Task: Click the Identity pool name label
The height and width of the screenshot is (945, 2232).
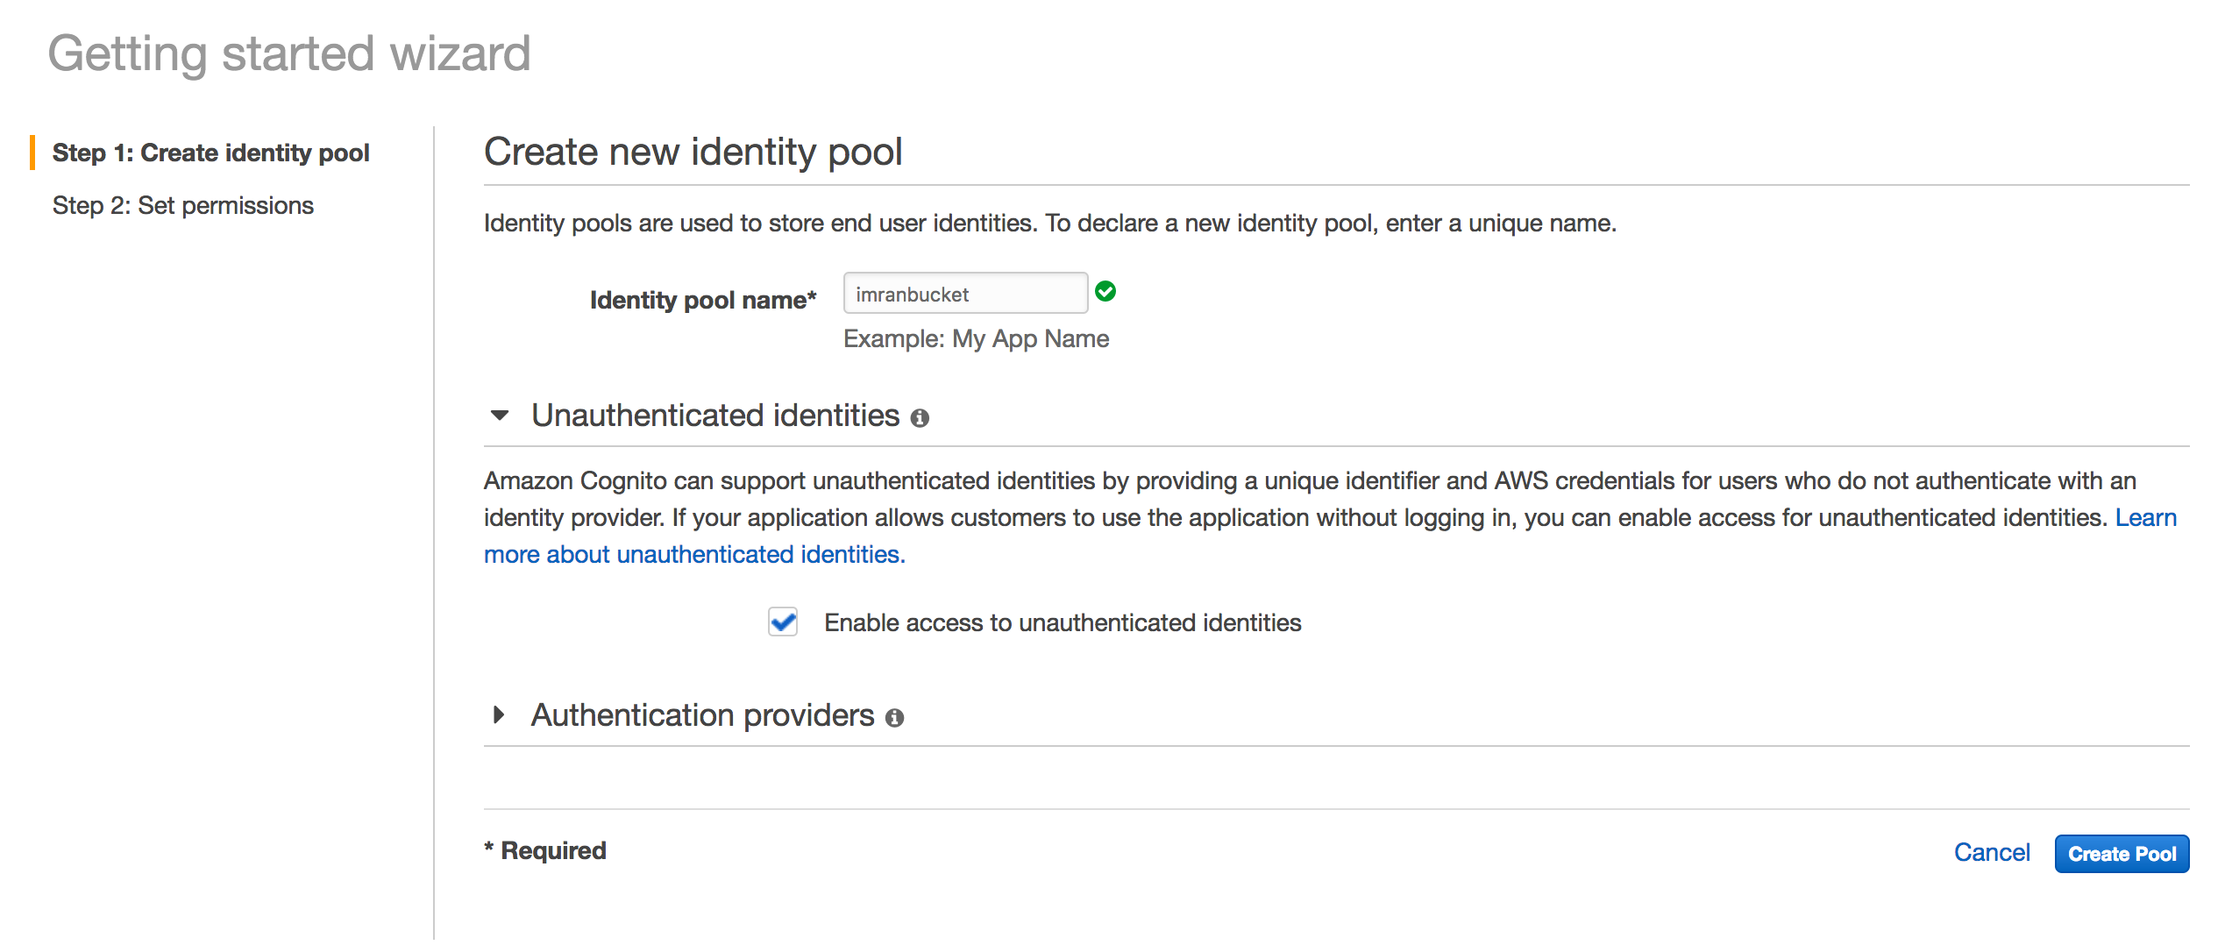Action: pyautogui.click(x=703, y=300)
